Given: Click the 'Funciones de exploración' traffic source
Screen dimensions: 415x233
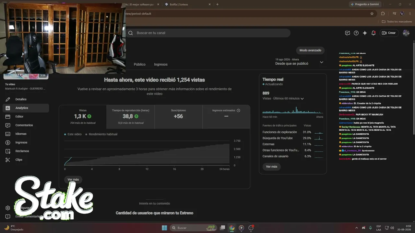Looking at the screenshot, I should 293,132.
